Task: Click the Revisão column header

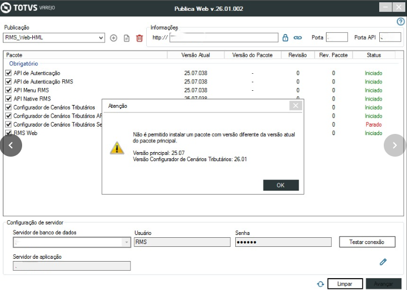Action: [298, 55]
